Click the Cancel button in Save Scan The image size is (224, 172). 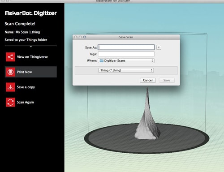[148, 80]
